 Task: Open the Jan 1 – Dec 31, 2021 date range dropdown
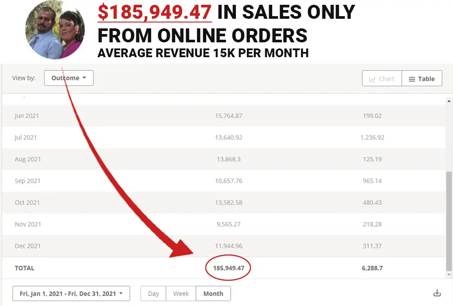coord(71,293)
